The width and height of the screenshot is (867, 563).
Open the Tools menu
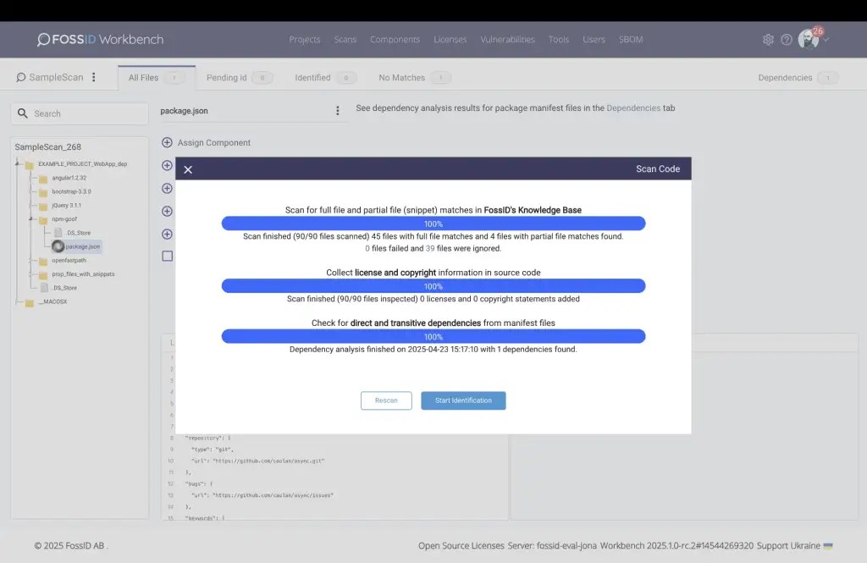pyautogui.click(x=559, y=40)
